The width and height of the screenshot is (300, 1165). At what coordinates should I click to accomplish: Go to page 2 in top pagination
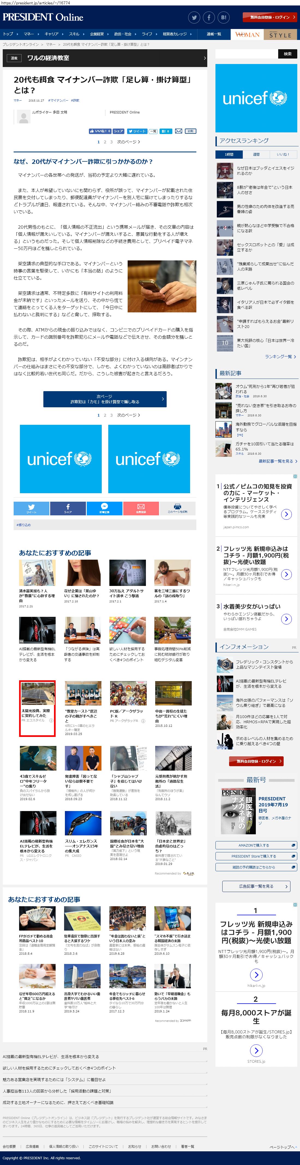click(105, 142)
